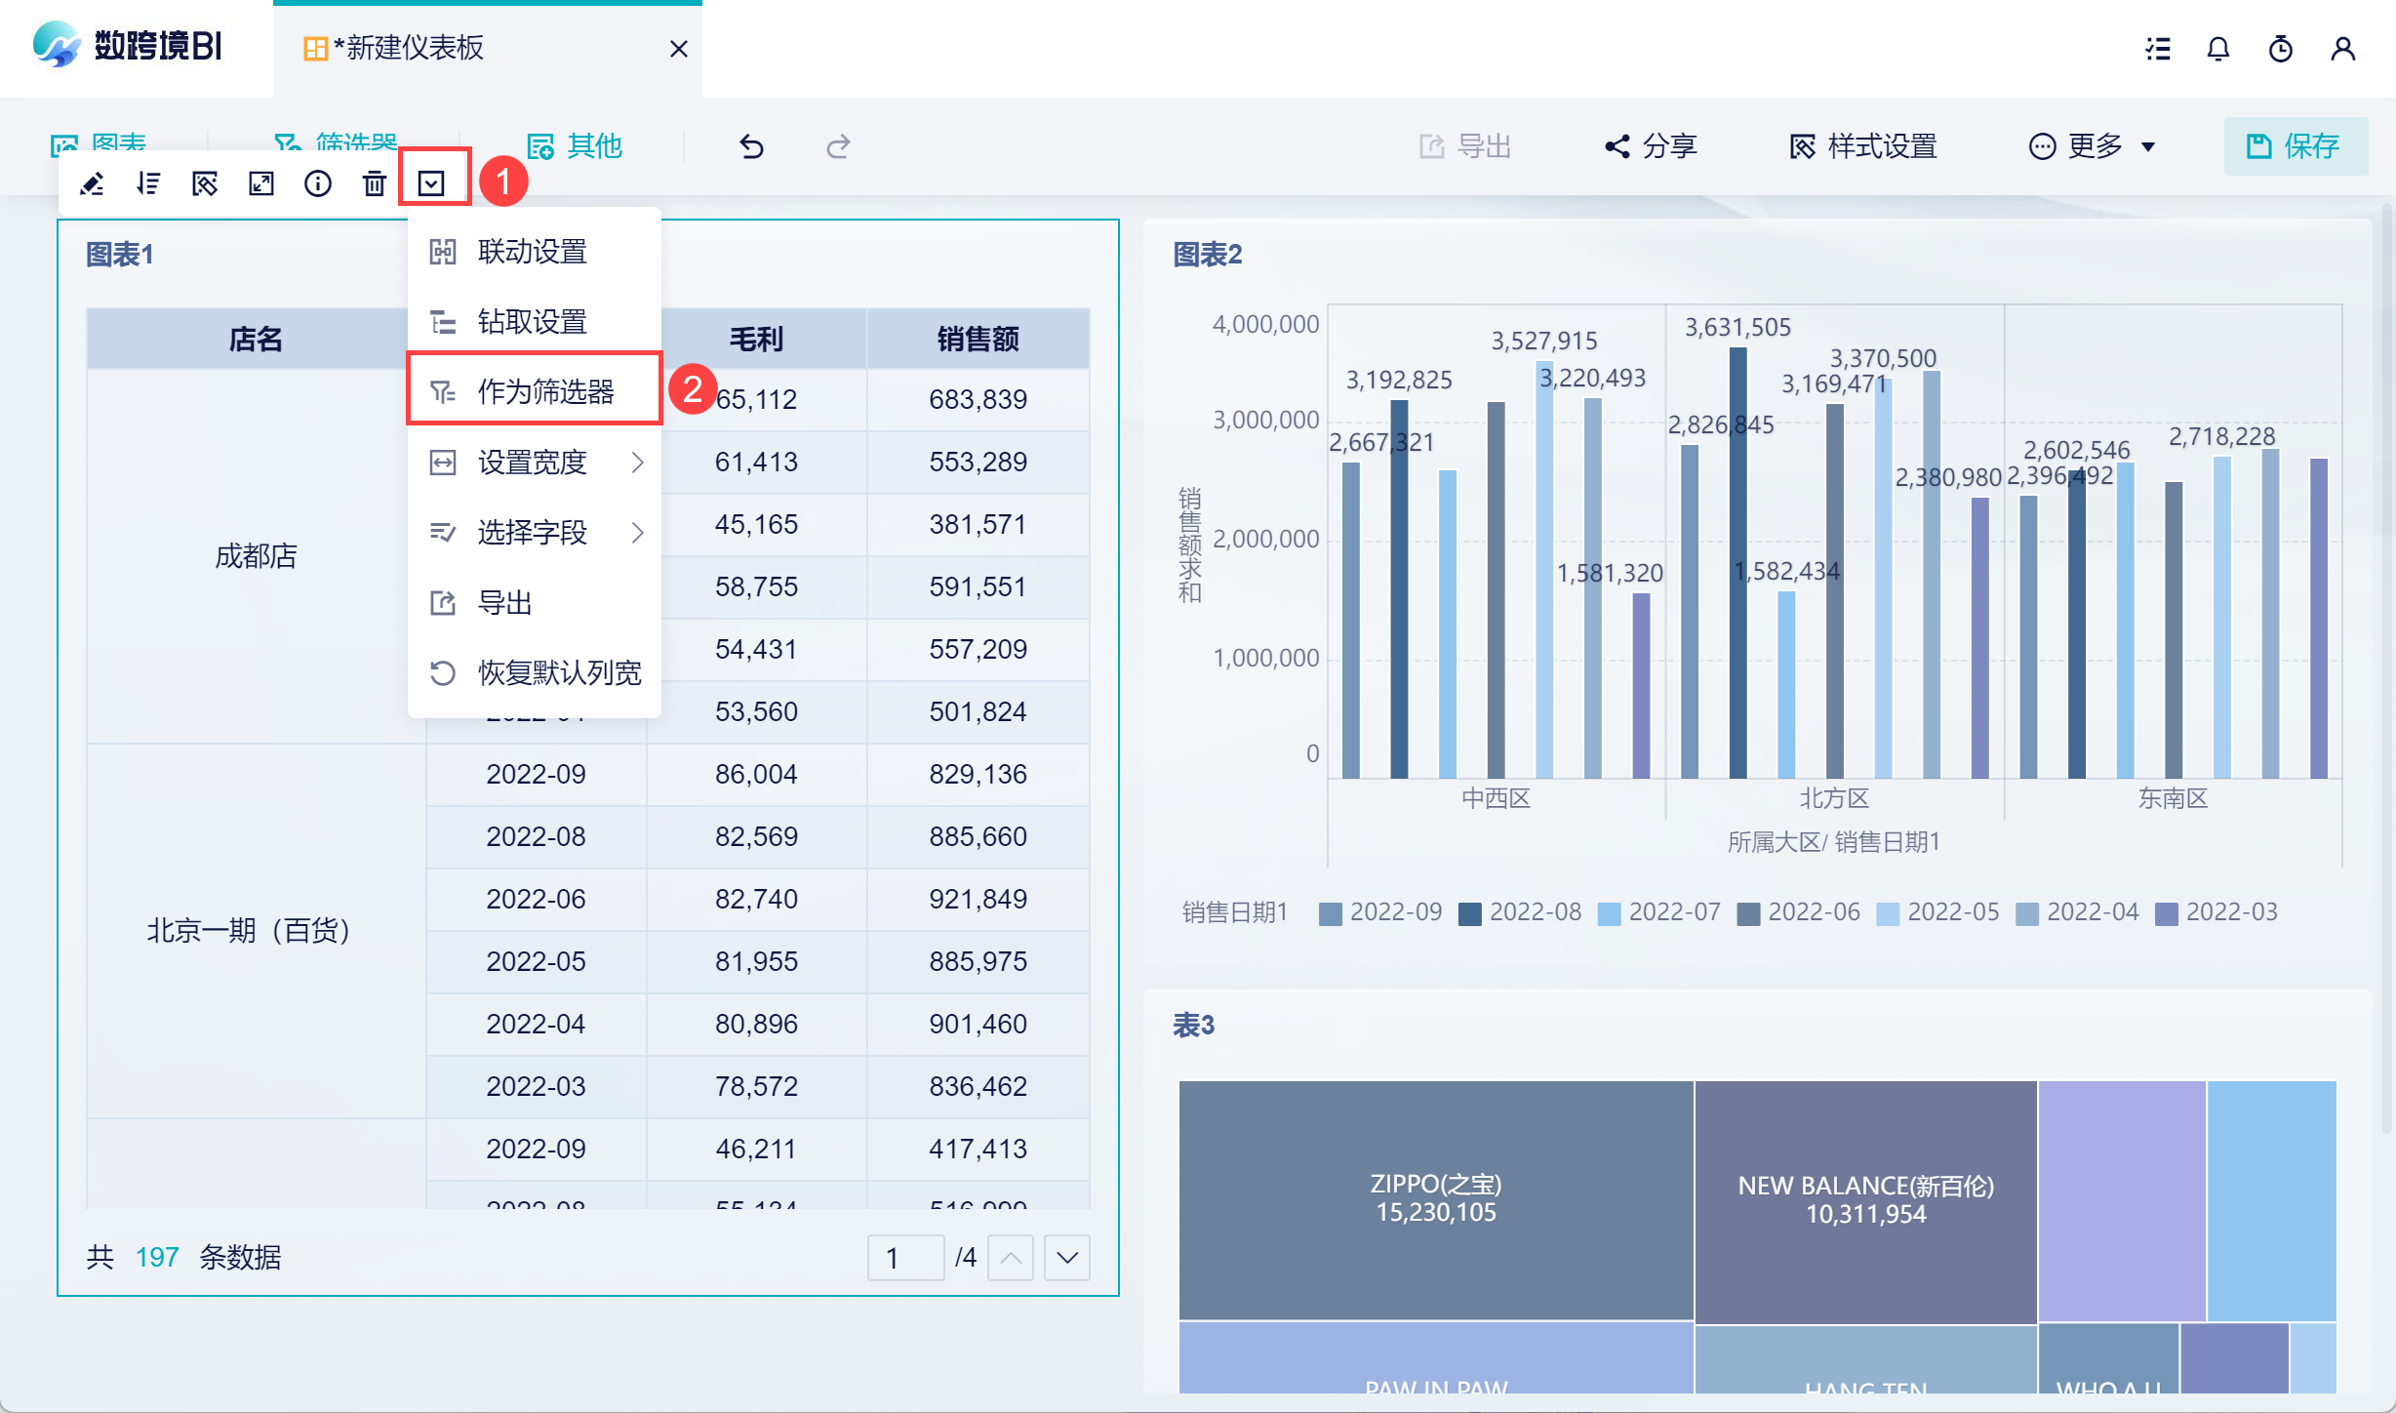2396x1413 pixels.
Task: Open the chart style settings icon
Action: [x=205, y=183]
